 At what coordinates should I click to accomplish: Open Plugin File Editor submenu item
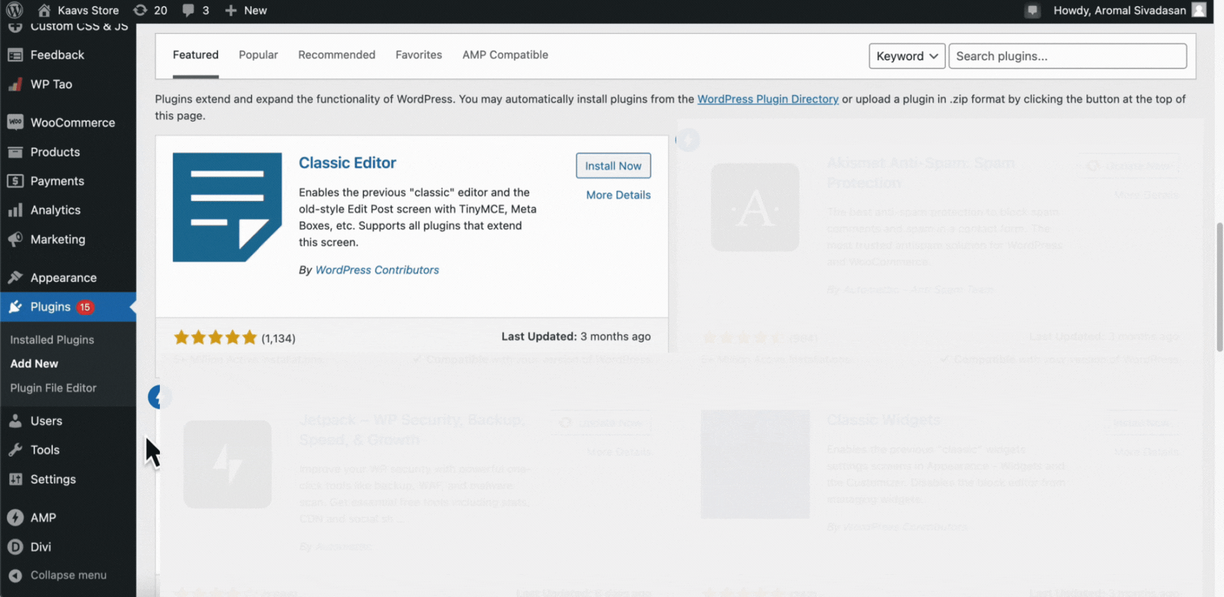coord(53,388)
